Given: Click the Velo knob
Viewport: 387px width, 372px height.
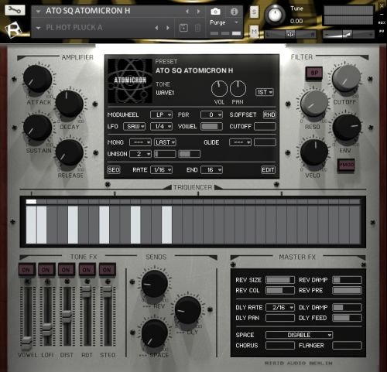Looking at the screenshot, I should [x=314, y=152].
